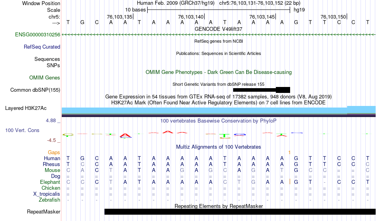Click the Elephant species row label
376x221 pixels.
(50, 182)
